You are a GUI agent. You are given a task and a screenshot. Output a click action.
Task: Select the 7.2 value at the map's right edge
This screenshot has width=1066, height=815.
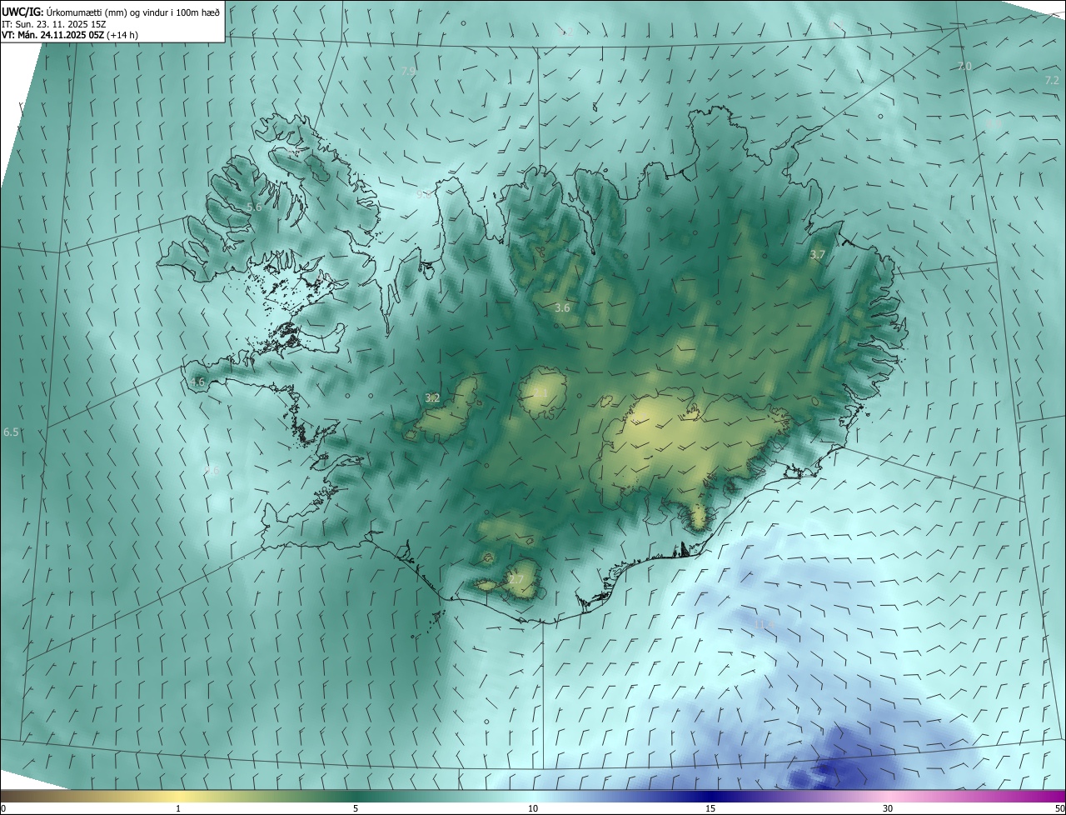(x=1053, y=80)
